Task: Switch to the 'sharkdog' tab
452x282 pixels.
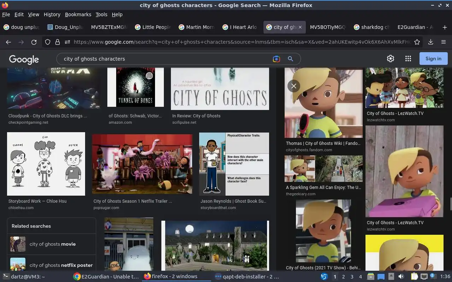Action: click(372, 27)
